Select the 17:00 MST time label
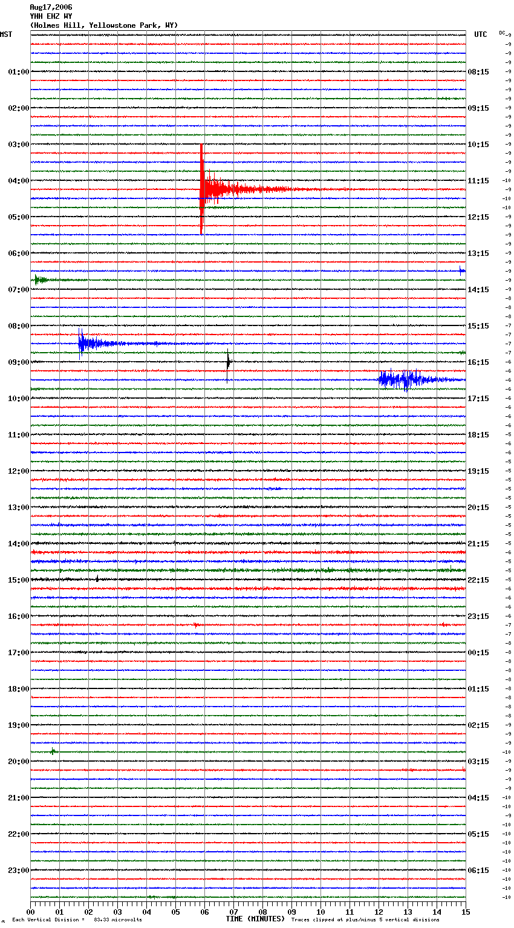Screen dimensions: 514x928 pos(19,653)
